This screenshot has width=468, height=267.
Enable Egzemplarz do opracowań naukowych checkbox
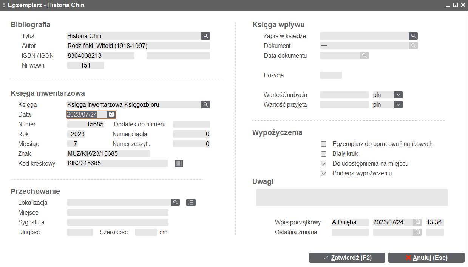[323, 144]
